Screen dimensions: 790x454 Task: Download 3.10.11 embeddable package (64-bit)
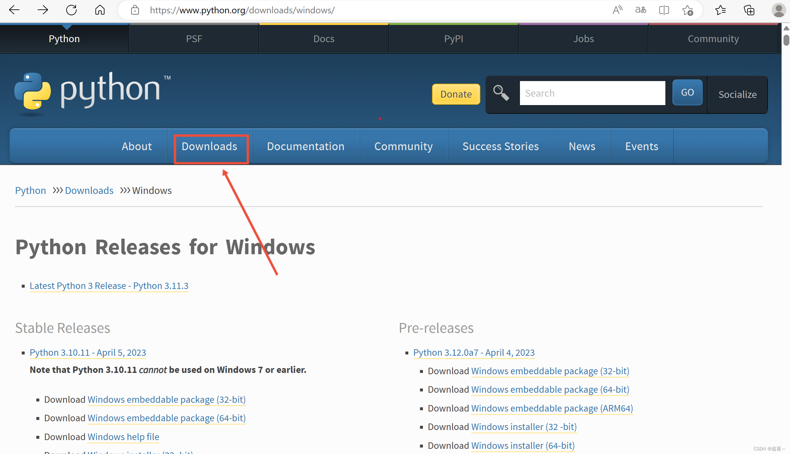[x=167, y=418]
